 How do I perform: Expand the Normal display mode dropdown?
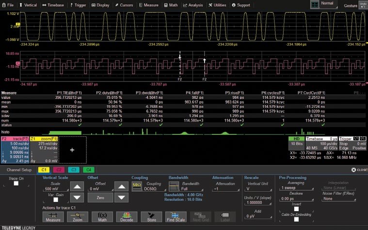pyautogui.click(x=329, y=4)
